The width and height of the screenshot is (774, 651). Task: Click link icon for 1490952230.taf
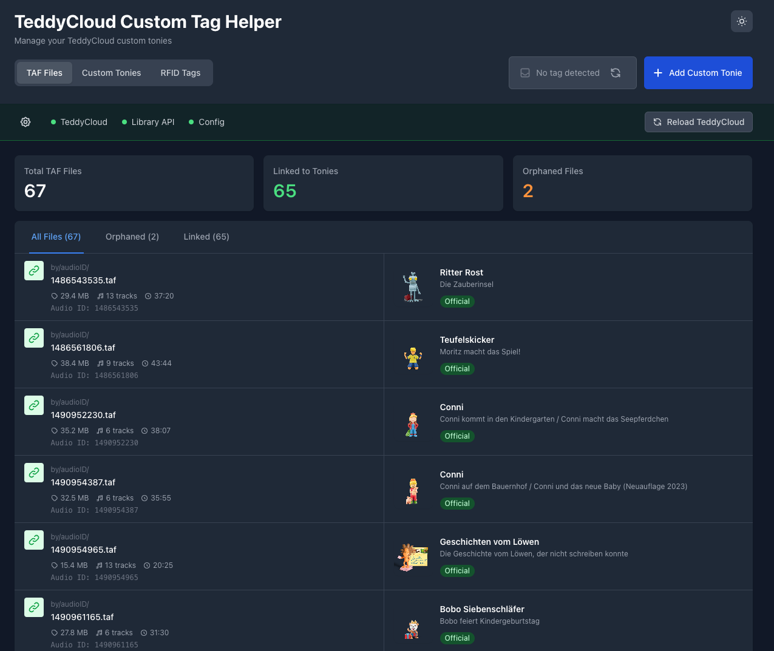[34, 405]
